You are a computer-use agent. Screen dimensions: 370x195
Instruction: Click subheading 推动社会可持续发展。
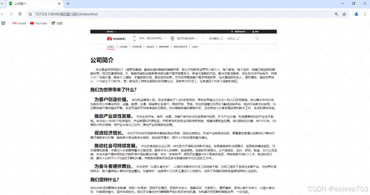pos(116,146)
